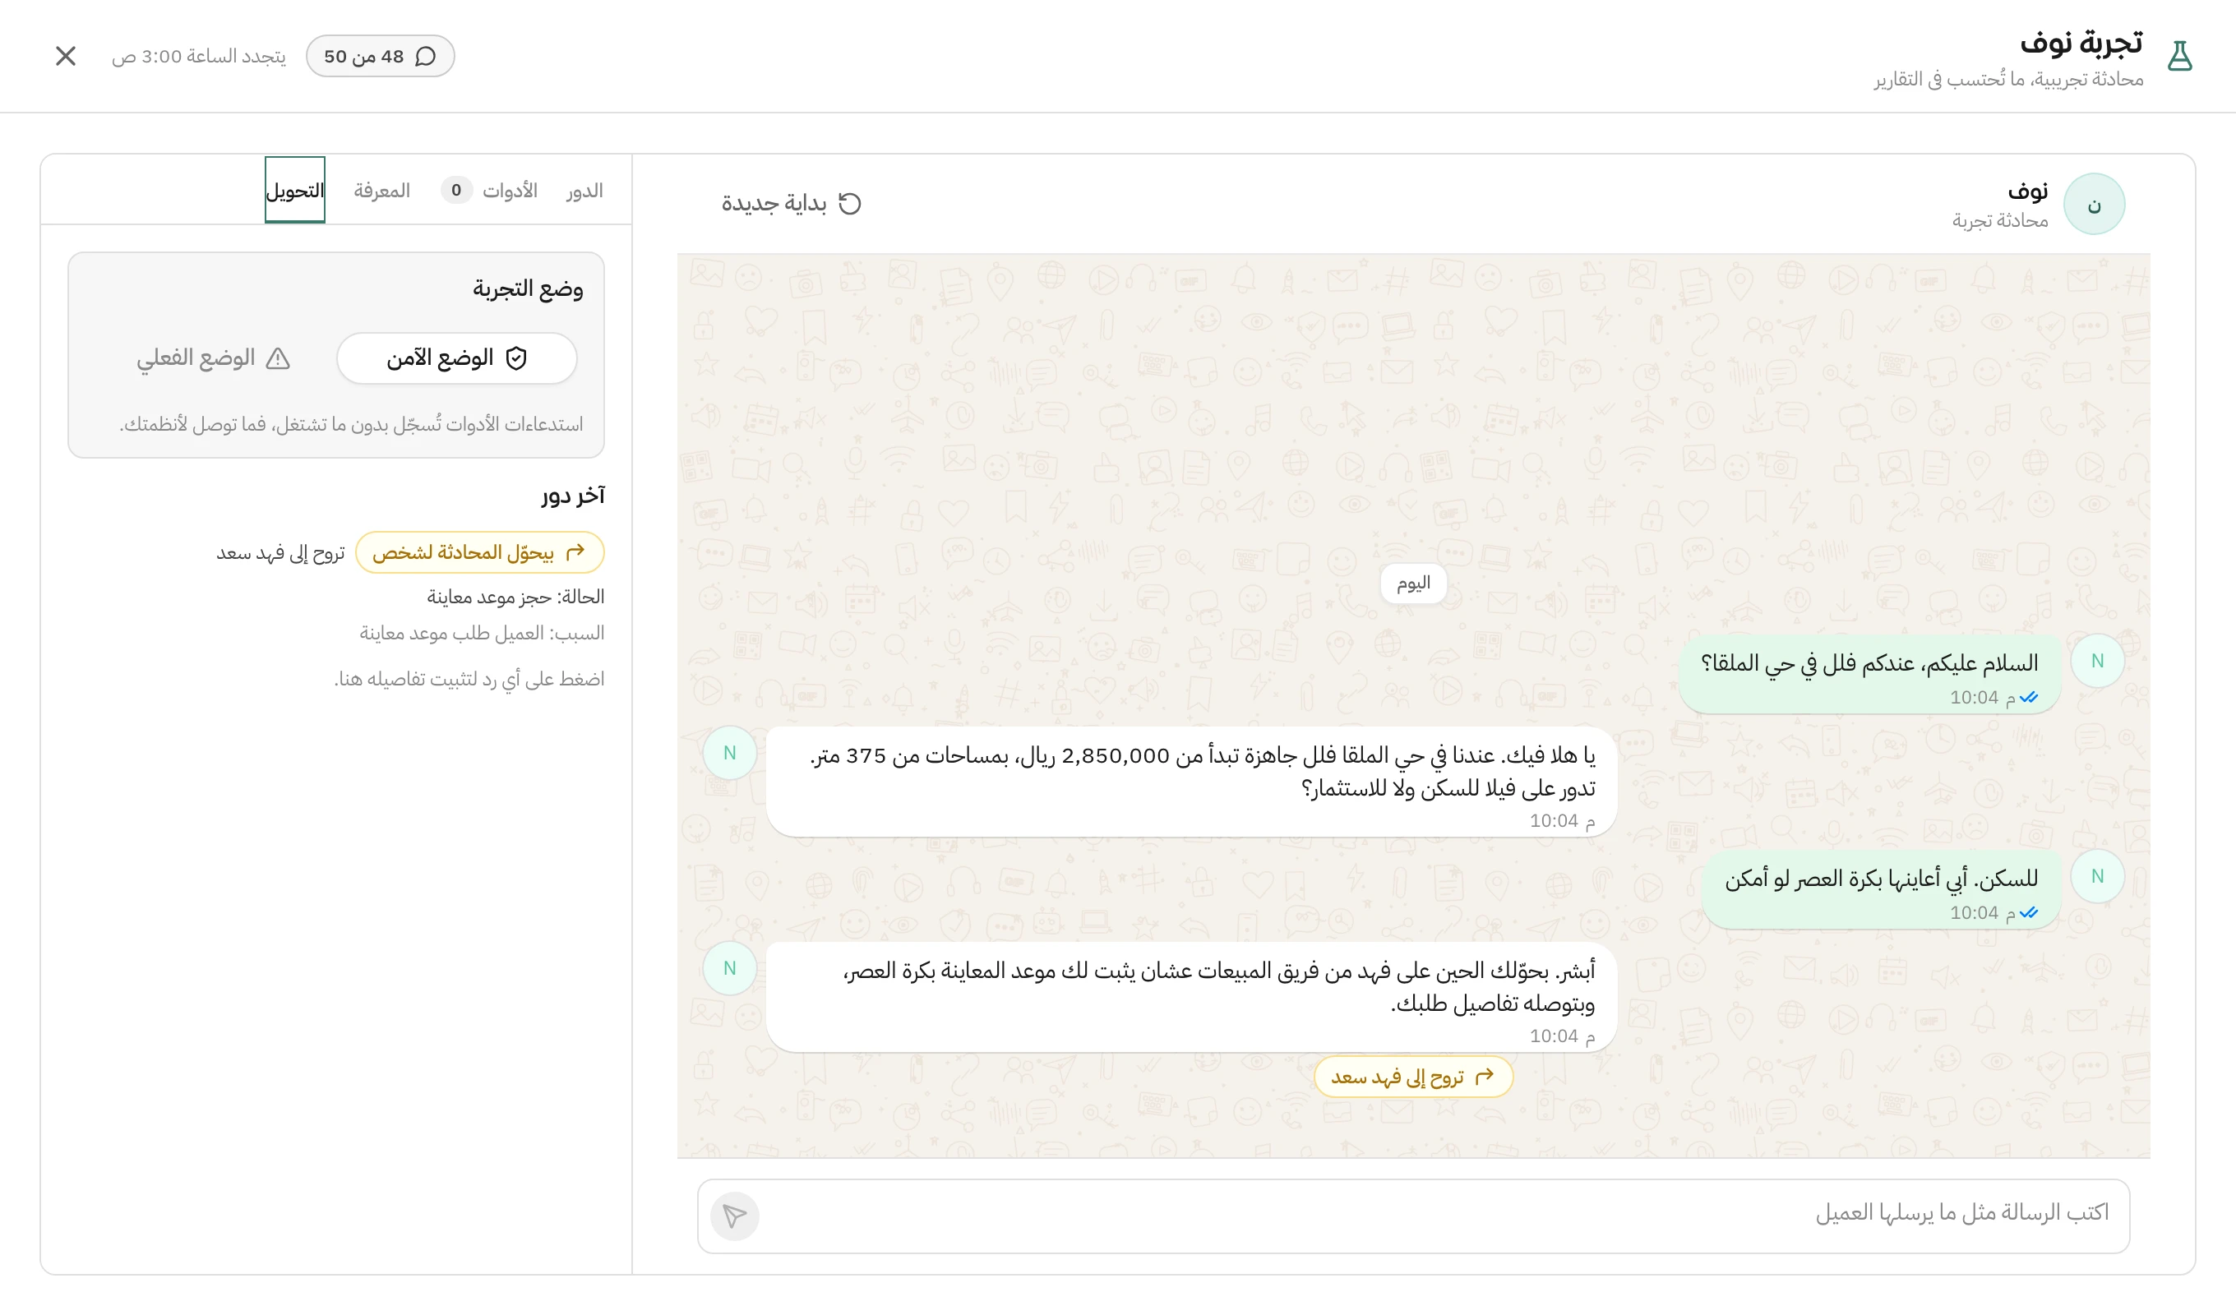Click read checkmarks on السلام عليكم message
Screen dimensions: 2236x1315
point(2028,698)
